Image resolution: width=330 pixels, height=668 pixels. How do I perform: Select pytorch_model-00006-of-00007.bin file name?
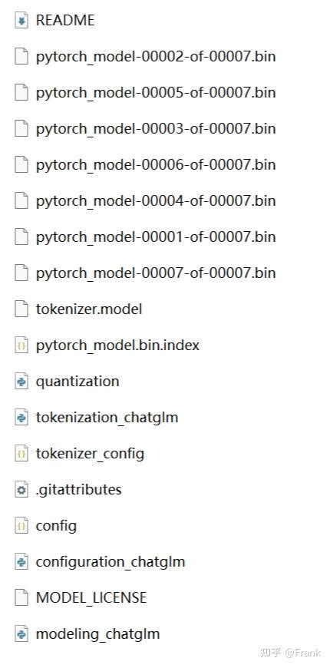click(156, 165)
